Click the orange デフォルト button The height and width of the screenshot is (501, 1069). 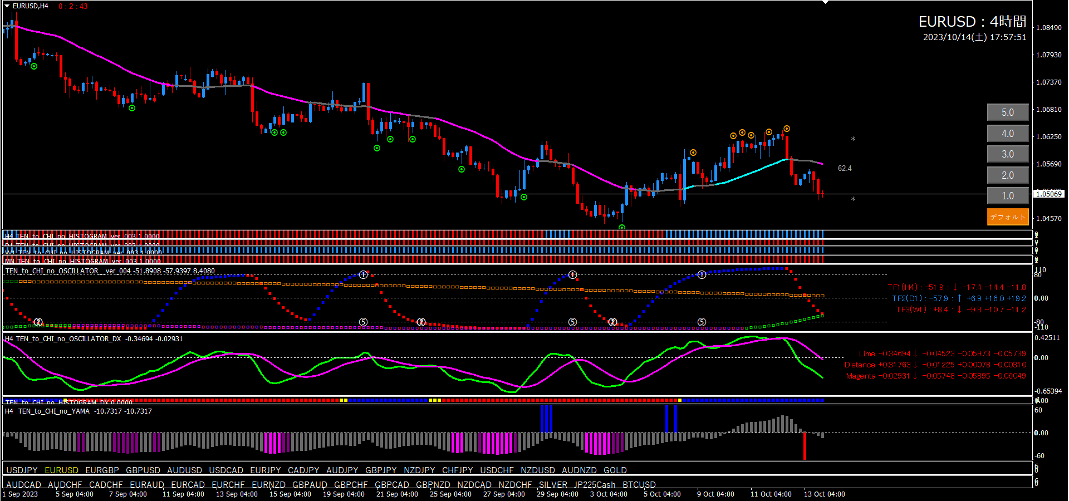coord(1008,217)
